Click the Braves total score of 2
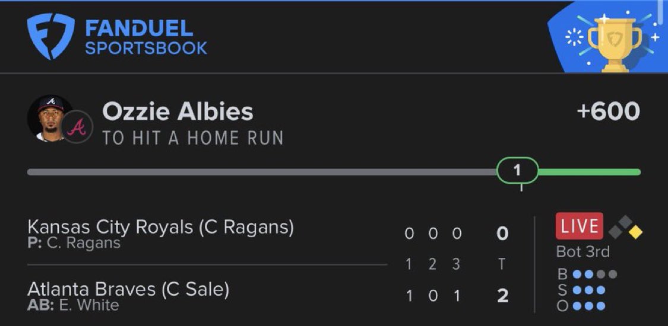The width and height of the screenshot is (668, 326). click(502, 296)
